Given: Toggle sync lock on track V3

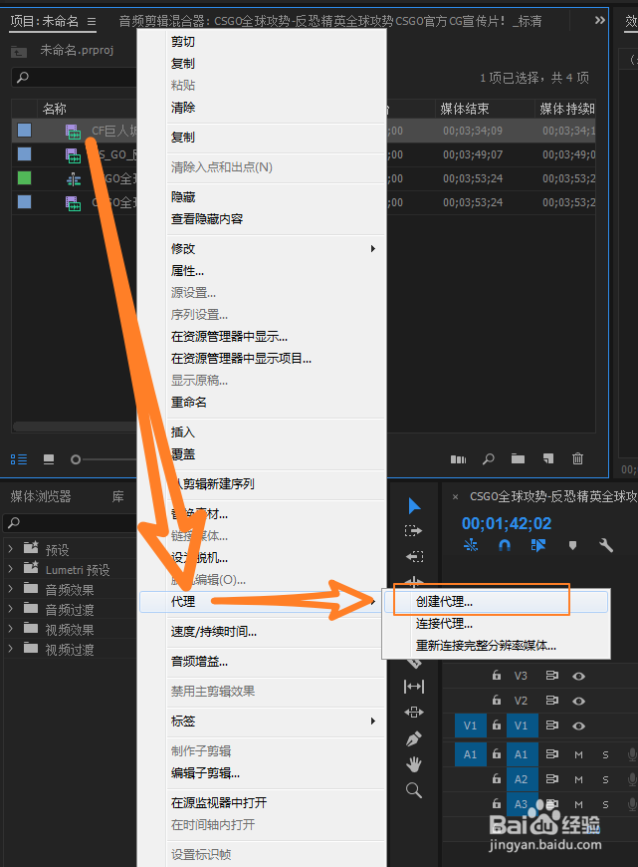Looking at the screenshot, I should 551,675.
